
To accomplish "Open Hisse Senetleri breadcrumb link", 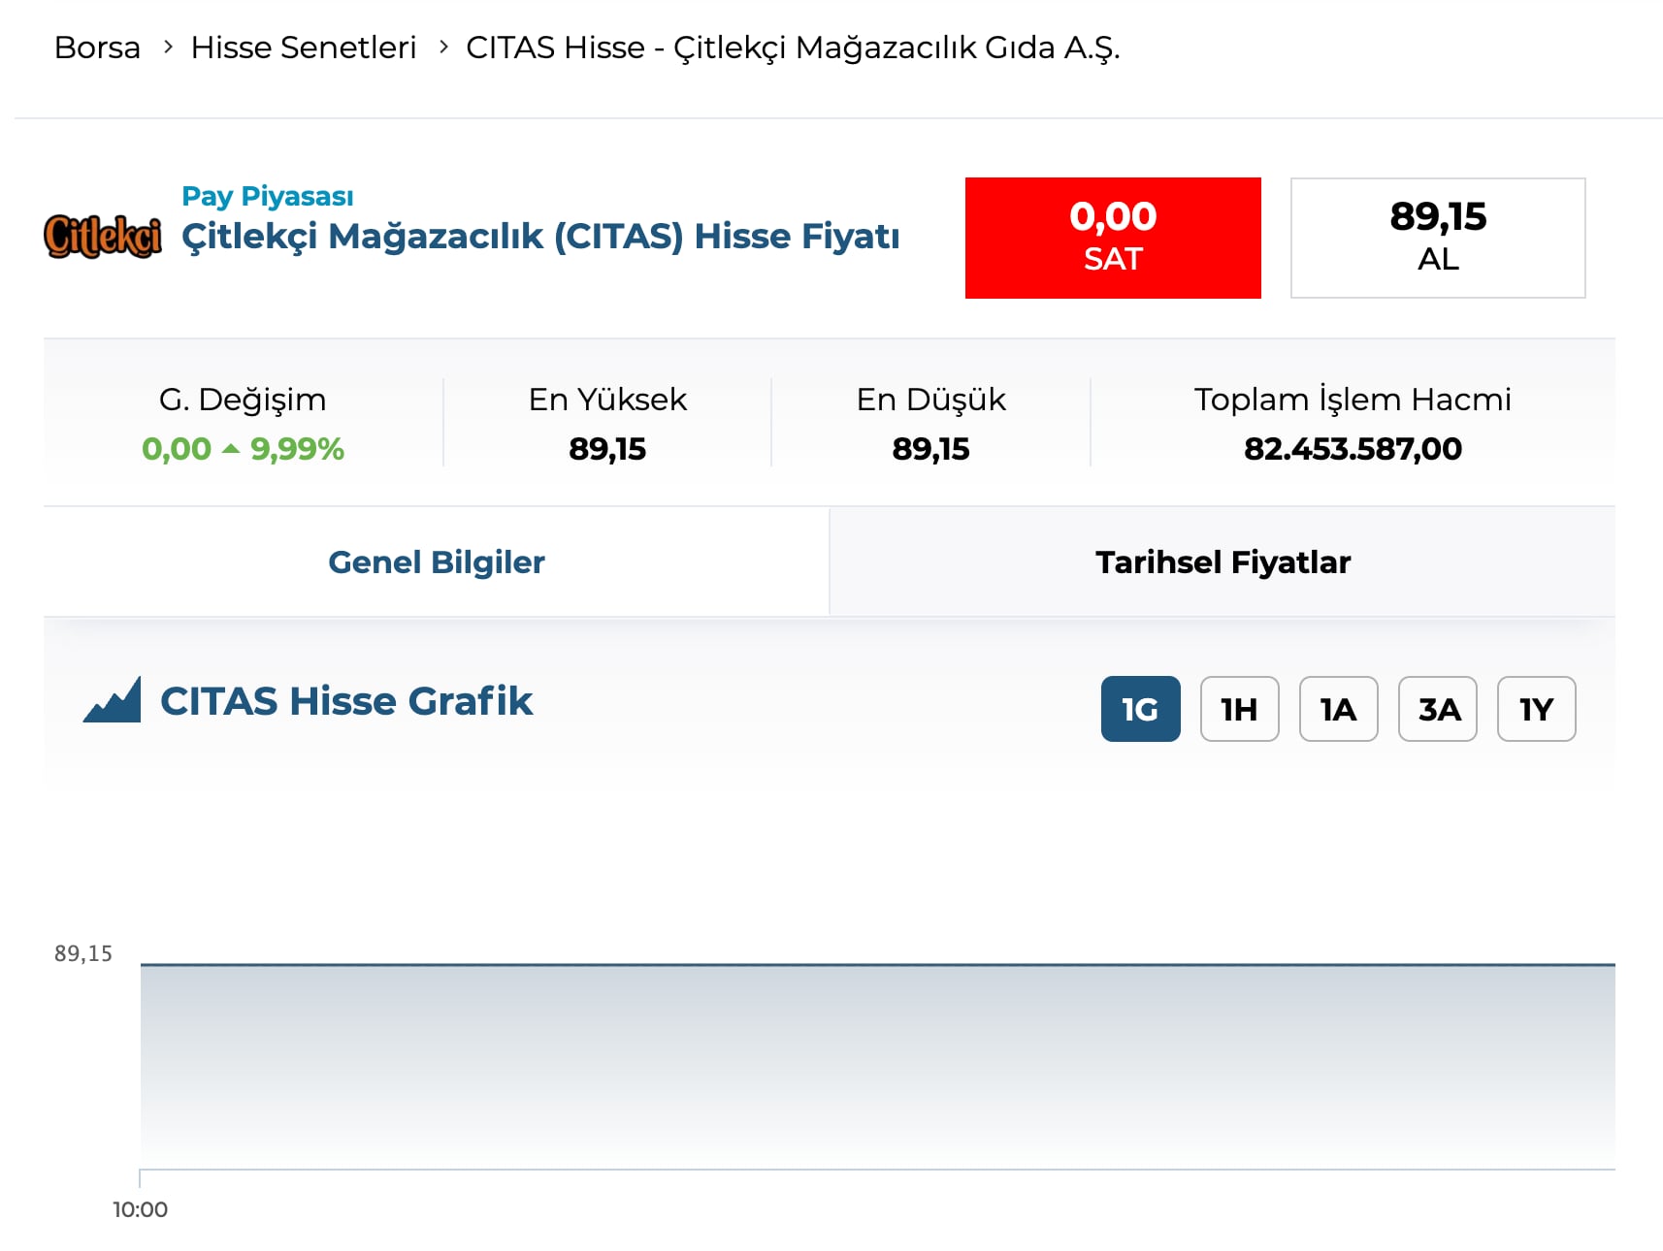I will click(304, 47).
